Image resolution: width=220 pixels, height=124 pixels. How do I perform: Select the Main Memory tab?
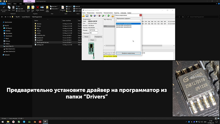108,20
